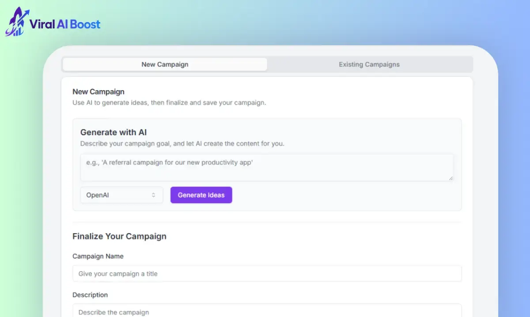This screenshot has width=530, height=317.
Task: Click the Generate Ideas button
Action: coord(201,195)
